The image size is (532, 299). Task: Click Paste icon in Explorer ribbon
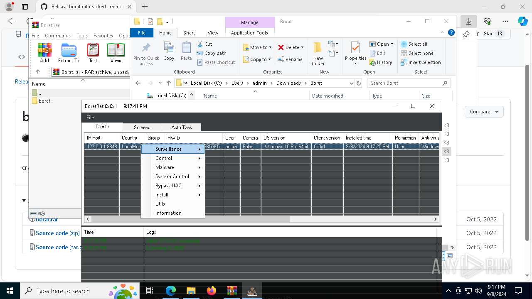(186, 51)
